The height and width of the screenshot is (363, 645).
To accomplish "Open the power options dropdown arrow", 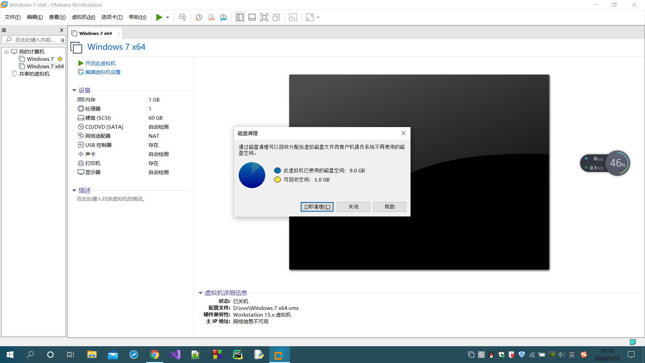I will point(168,17).
